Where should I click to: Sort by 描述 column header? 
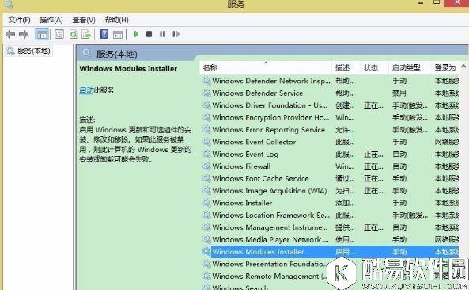pyautogui.click(x=346, y=67)
